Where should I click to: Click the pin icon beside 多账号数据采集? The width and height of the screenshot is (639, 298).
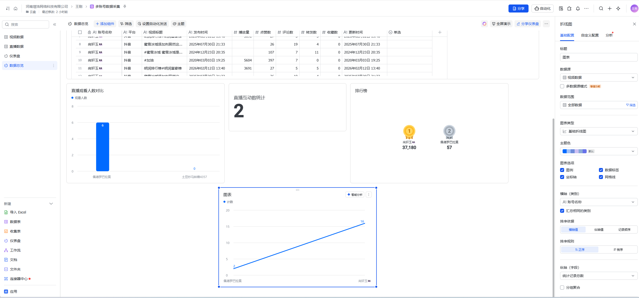coord(125,6)
